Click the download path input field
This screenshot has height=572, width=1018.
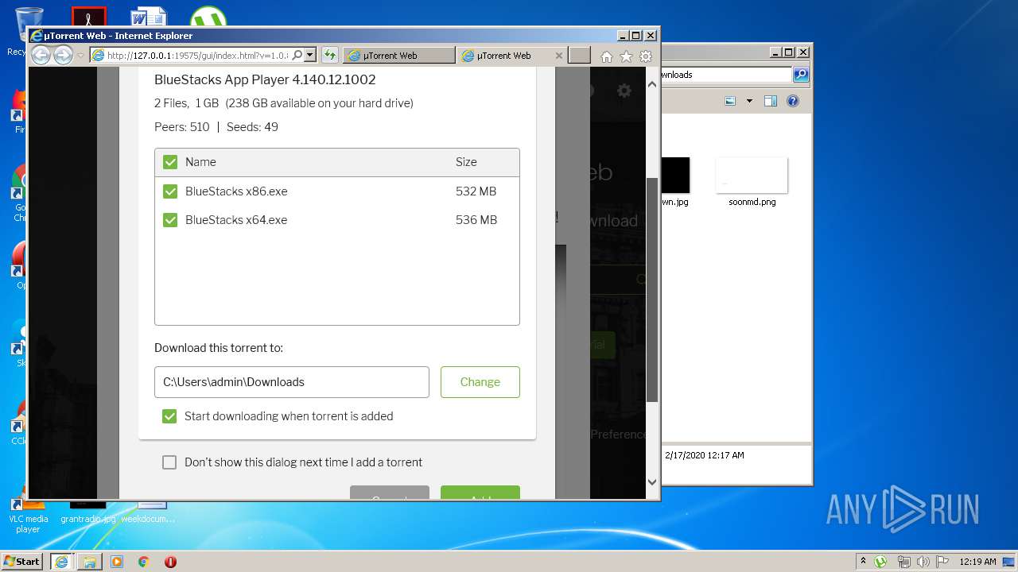(292, 382)
